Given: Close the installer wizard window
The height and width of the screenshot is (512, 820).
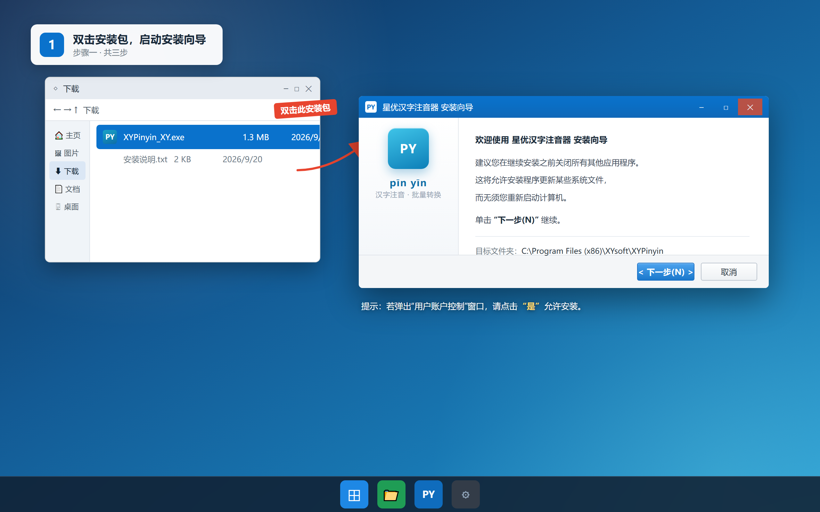Looking at the screenshot, I should point(750,107).
